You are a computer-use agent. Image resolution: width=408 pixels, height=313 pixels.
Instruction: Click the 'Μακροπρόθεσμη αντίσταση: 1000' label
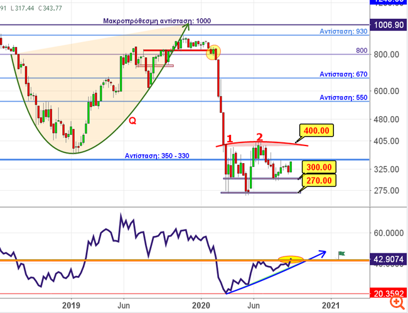click(157, 21)
